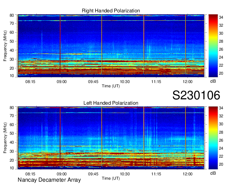Screen dimensions: 227x184
Task: Click the color bar beside the Right Handed plot
Action: pyautogui.click(x=213, y=46)
